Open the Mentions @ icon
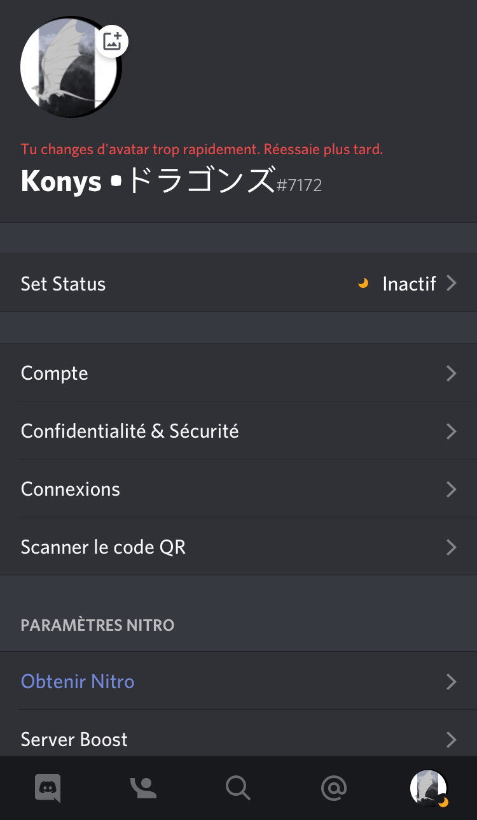 coord(333,788)
